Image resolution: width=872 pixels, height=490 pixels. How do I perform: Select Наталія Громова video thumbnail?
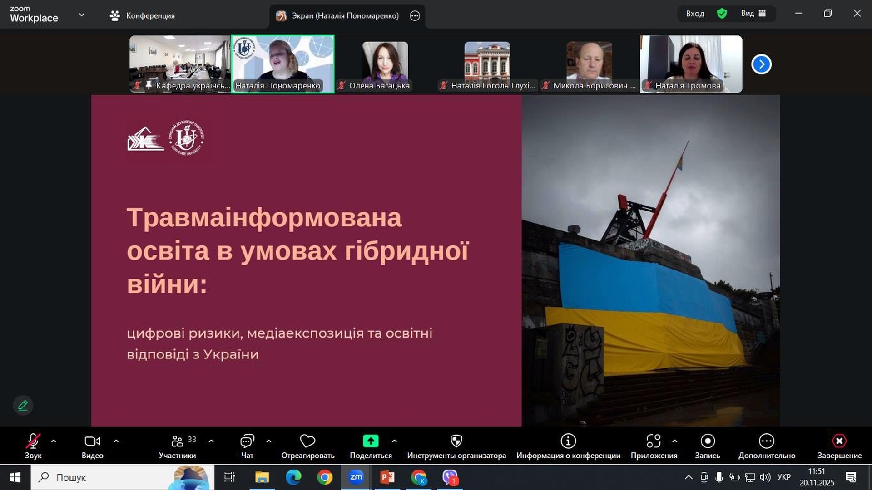691,64
